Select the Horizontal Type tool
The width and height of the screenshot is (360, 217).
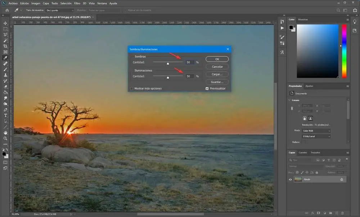[x=5, y=116]
